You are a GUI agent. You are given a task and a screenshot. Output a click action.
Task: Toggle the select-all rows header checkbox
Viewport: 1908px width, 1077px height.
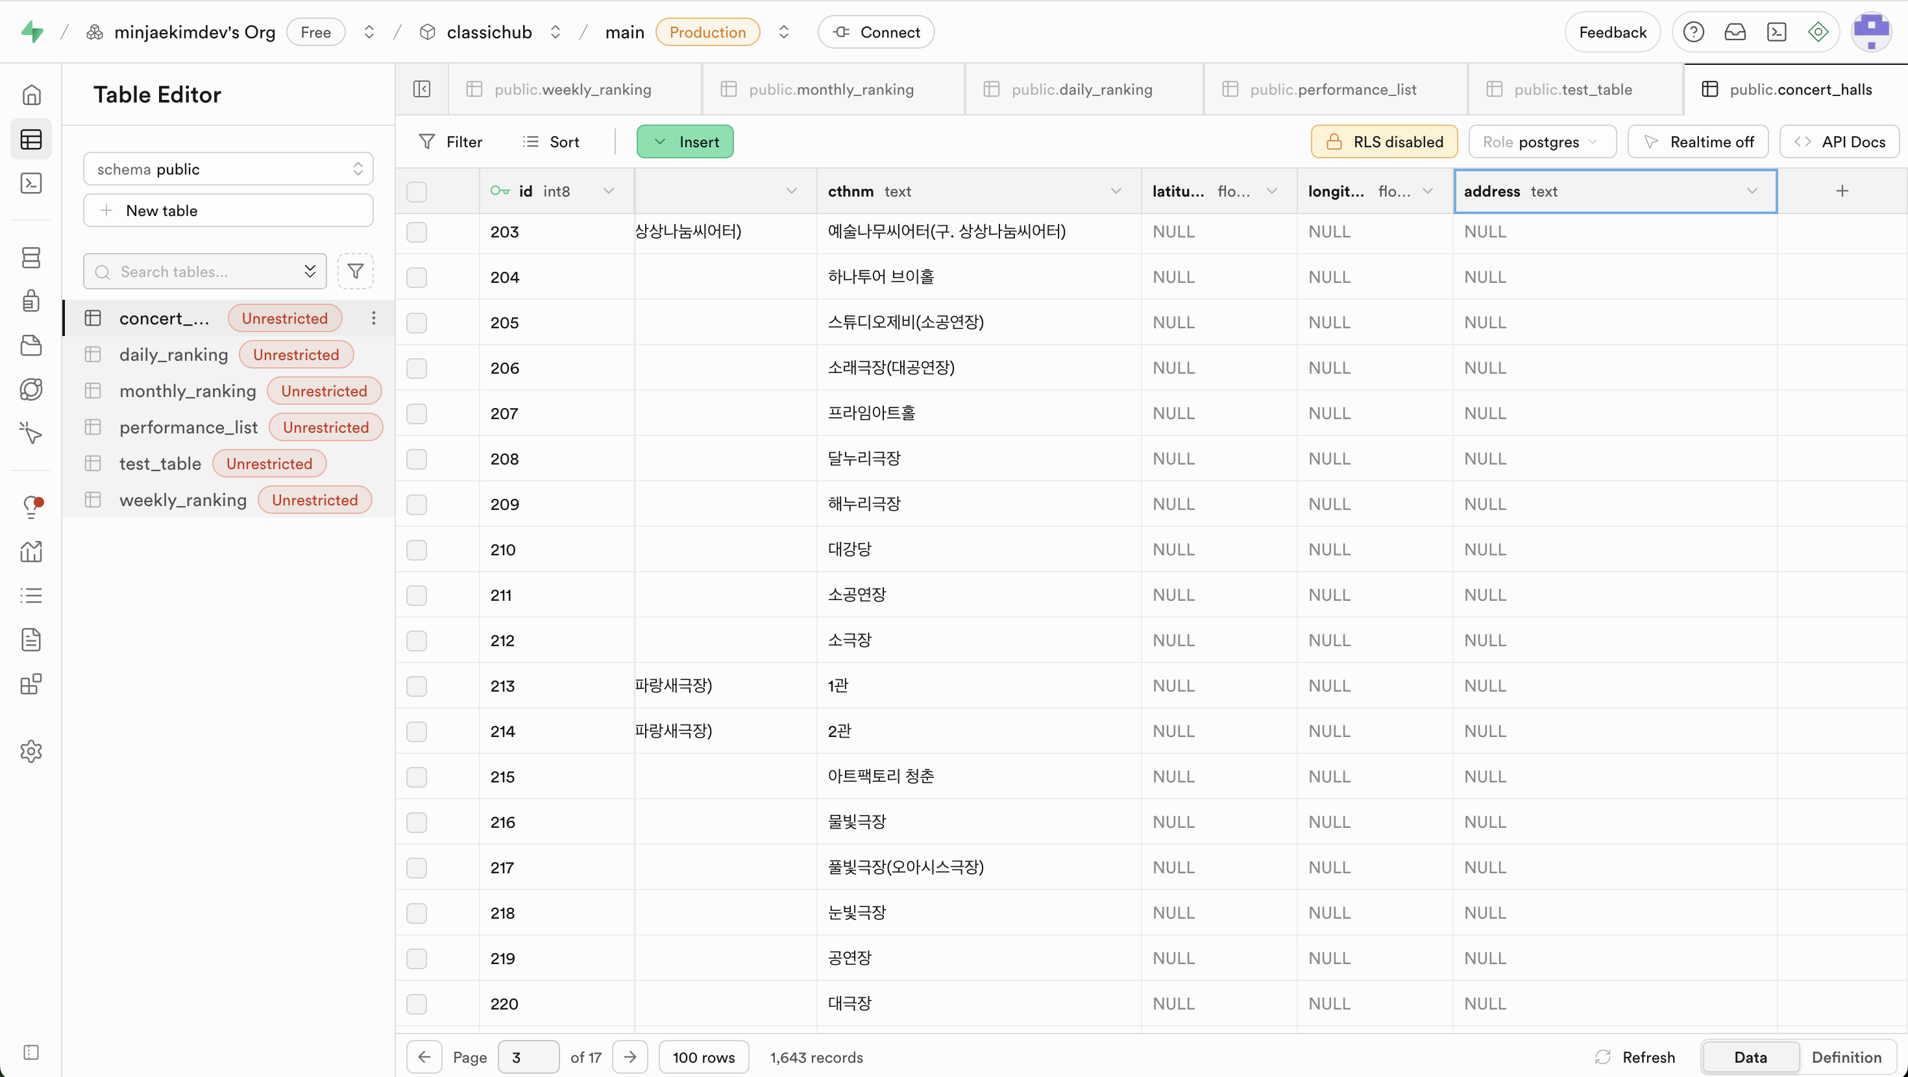point(417,192)
